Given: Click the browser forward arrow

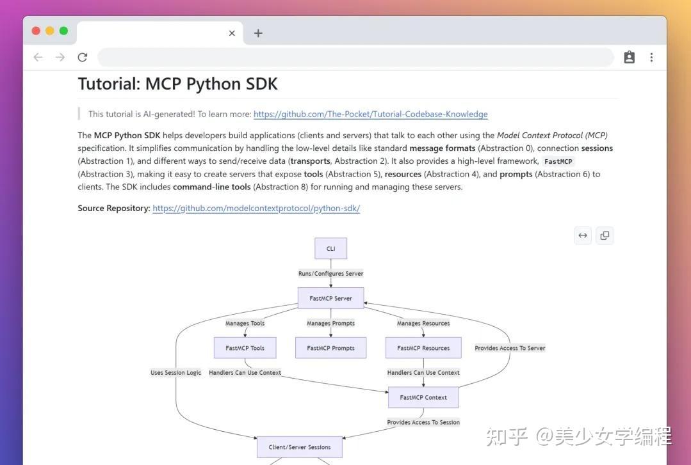Looking at the screenshot, I should [x=60, y=57].
